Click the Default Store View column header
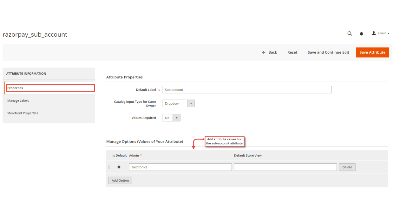Screen dimensions: 393x218 pyautogui.click(x=248, y=155)
